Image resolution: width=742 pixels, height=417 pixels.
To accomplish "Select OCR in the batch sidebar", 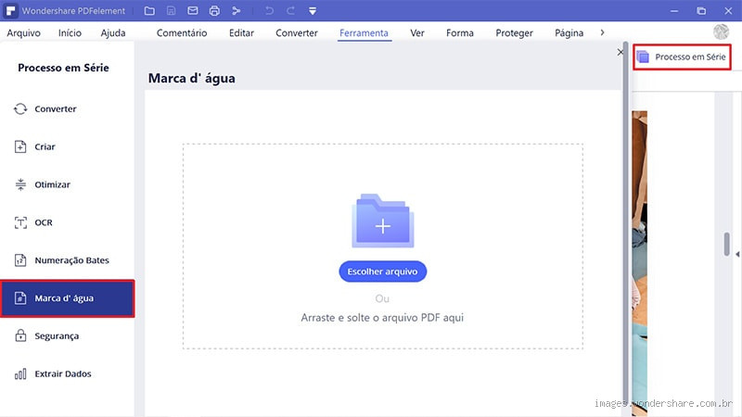I will pyautogui.click(x=44, y=222).
